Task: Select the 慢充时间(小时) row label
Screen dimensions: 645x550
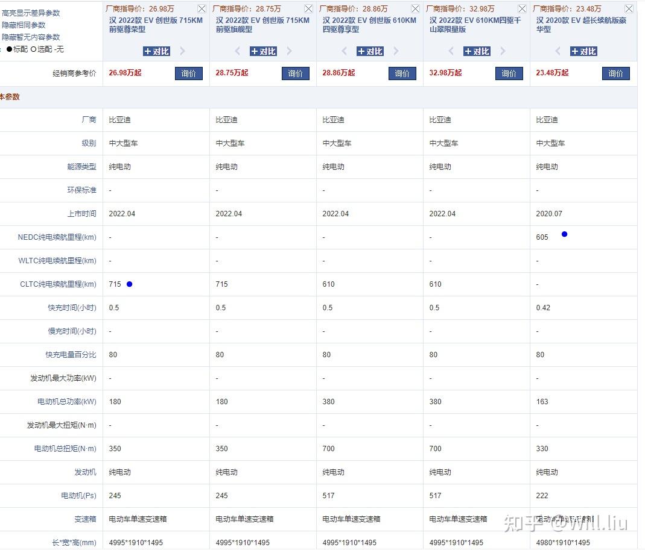Action: (72, 331)
